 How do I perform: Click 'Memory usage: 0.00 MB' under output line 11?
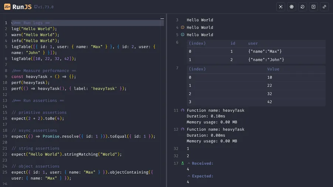(x=212, y=122)
